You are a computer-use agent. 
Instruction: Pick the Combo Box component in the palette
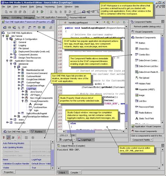click(x=142, y=55)
